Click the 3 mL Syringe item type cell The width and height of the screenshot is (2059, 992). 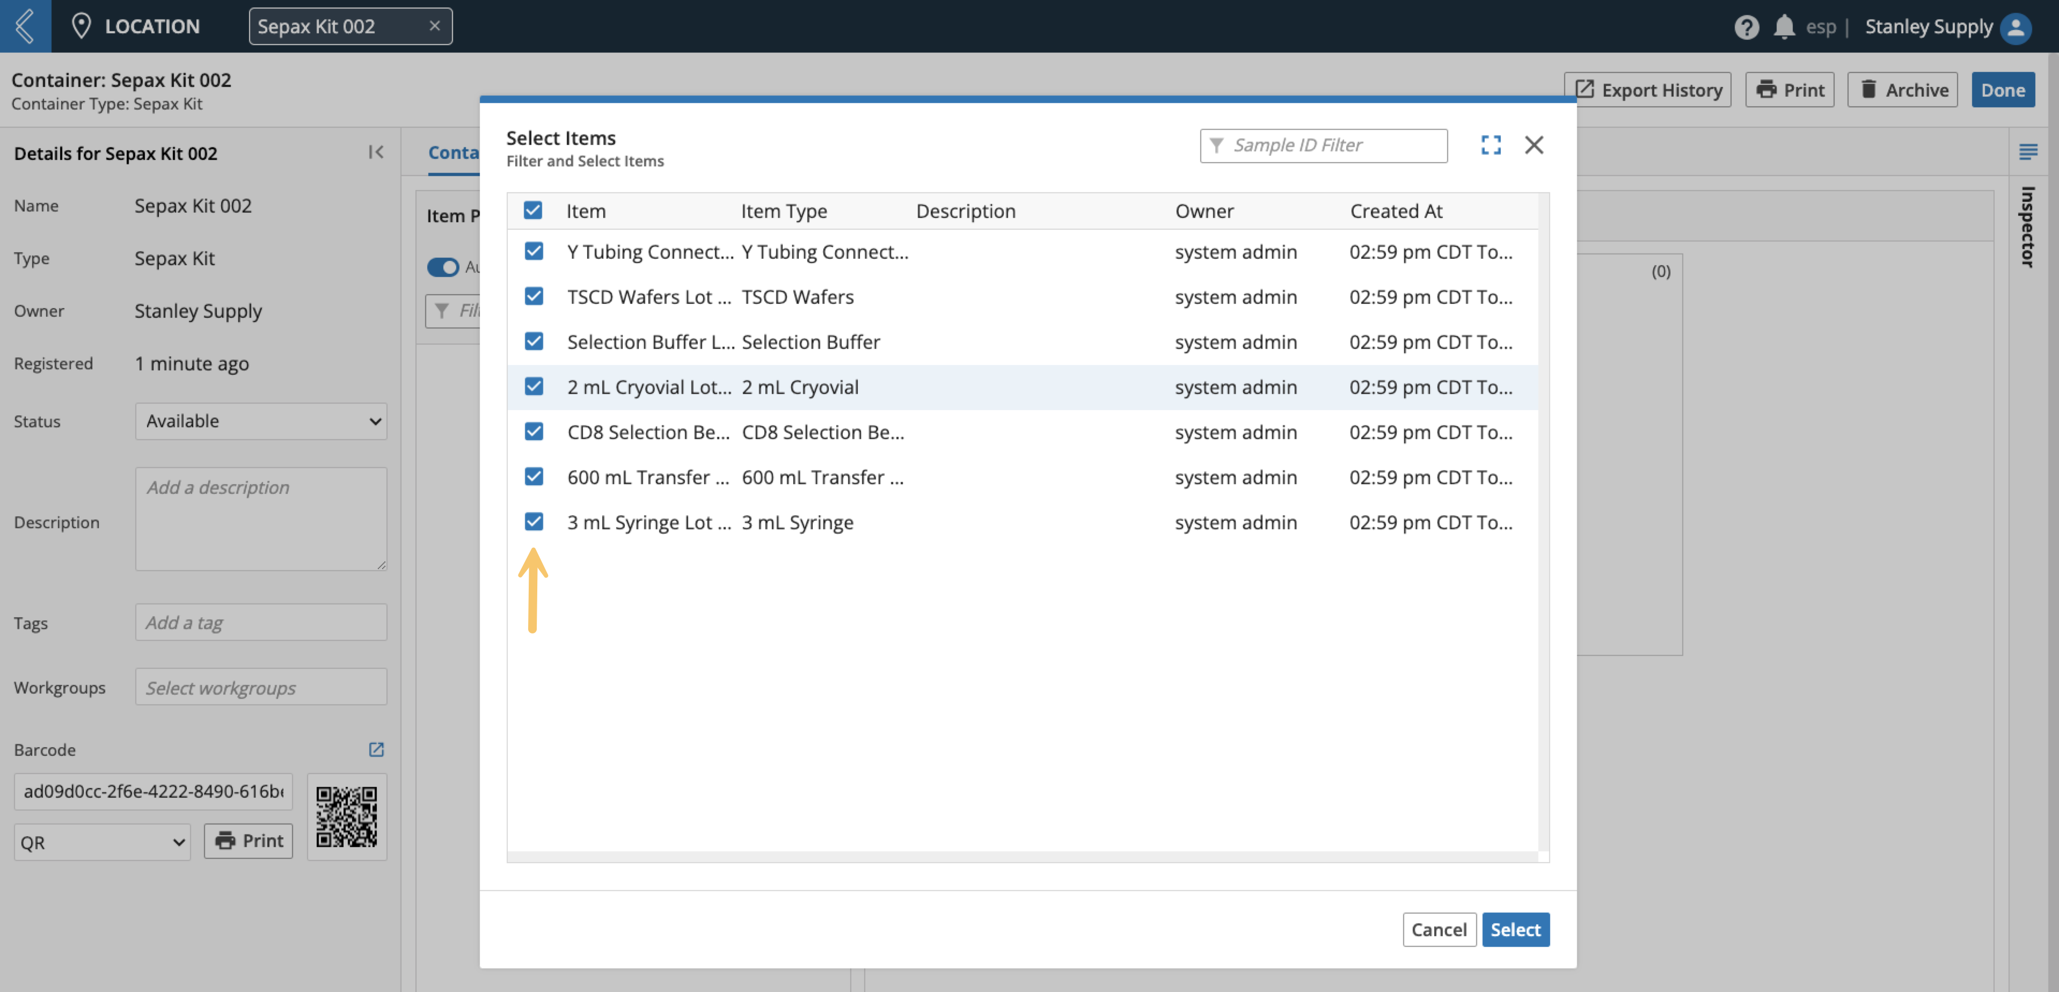click(797, 522)
